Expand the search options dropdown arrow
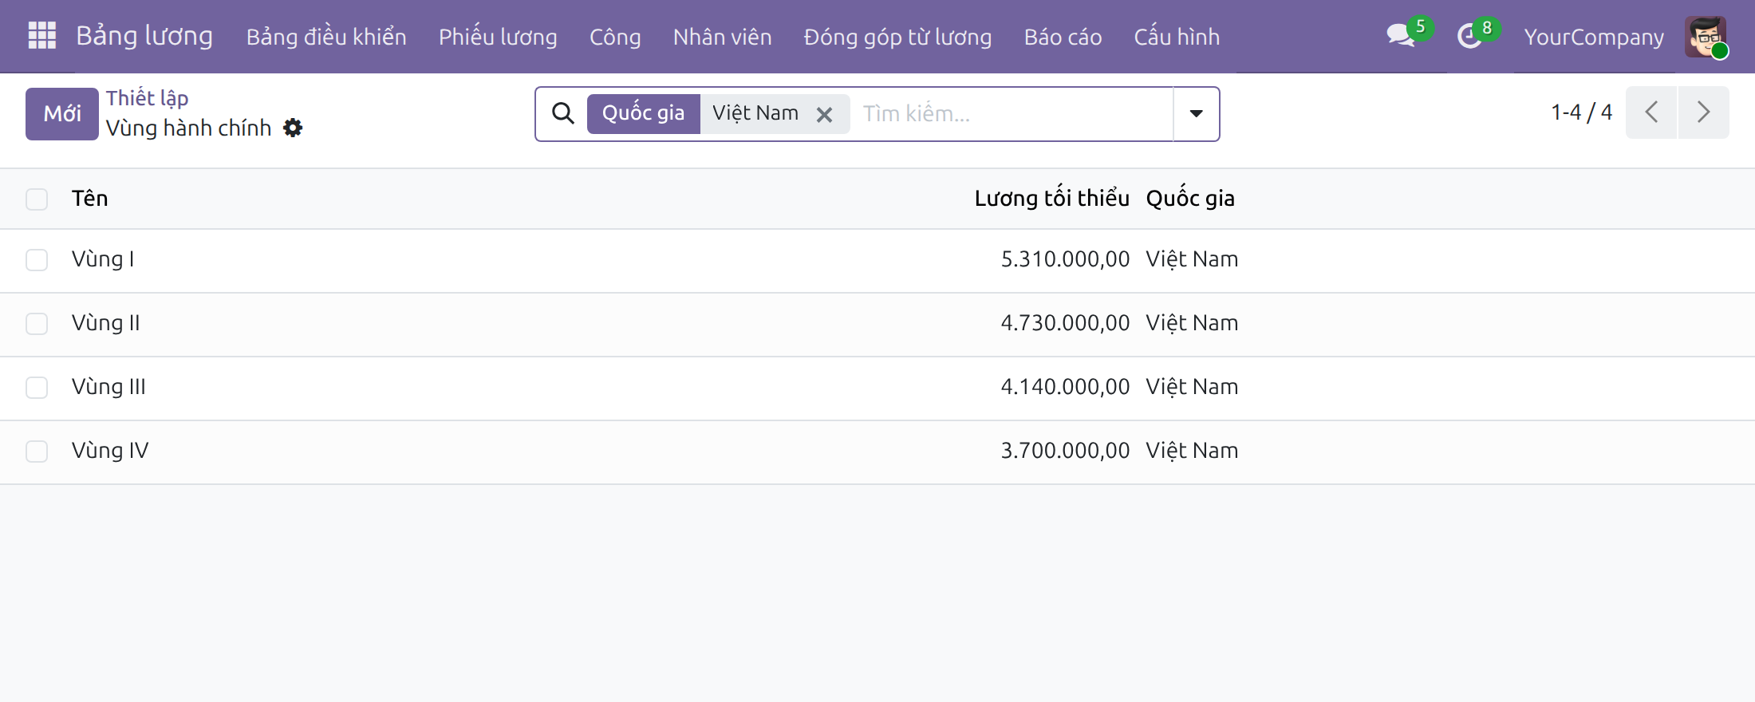This screenshot has height=702, width=1755. coord(1196,113)
